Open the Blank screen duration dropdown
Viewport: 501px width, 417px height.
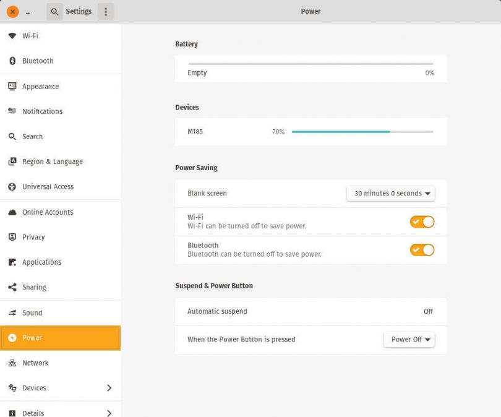click(x=390, y=193)
